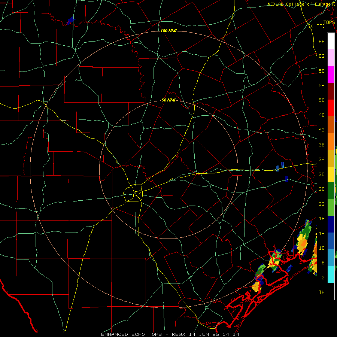Click the "26" legend value
337x337 pixels.
(322, 189)
